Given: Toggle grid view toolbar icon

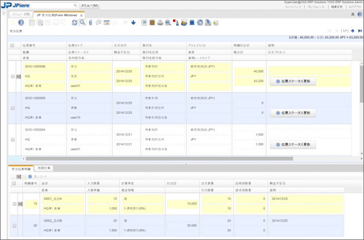Looking at the screenshot, I should point(107,22).
